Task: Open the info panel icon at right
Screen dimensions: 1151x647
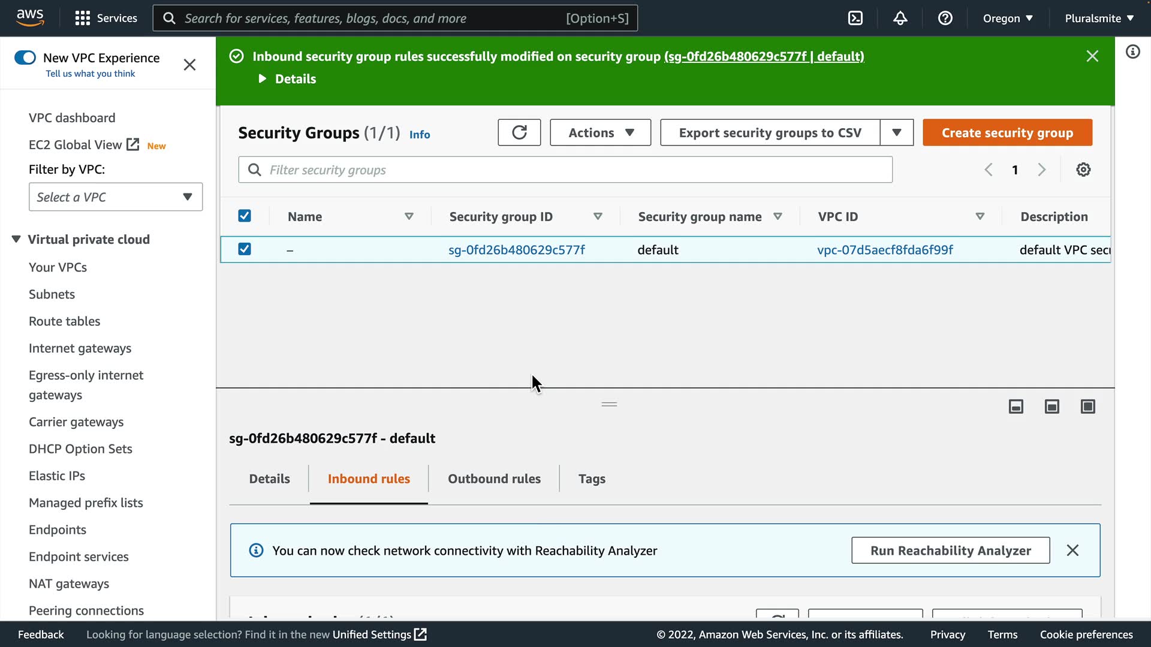Action: 1132,52
